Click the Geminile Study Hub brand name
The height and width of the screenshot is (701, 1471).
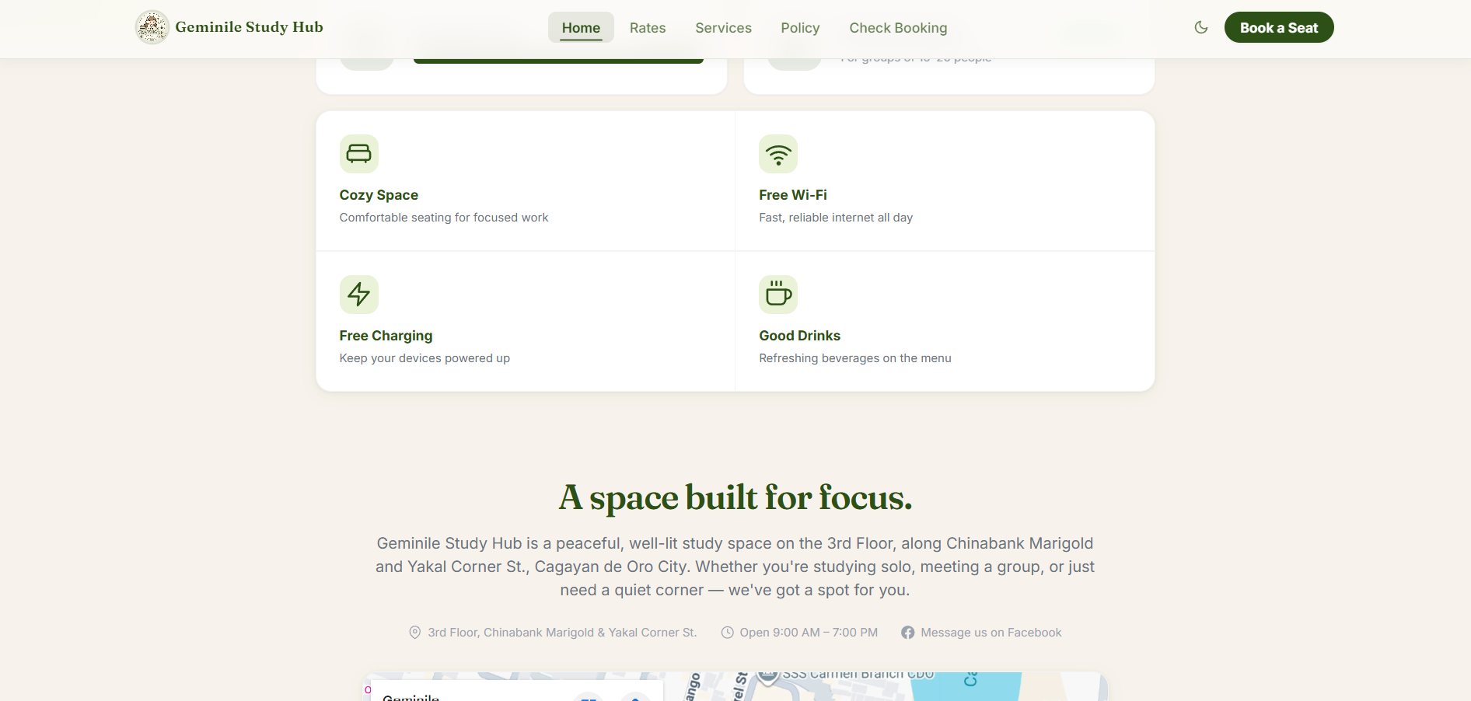click(249, 27)
